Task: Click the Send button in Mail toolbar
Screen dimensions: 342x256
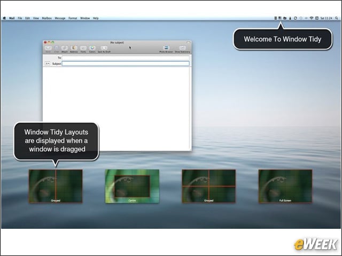Action: tap(48, 49)
